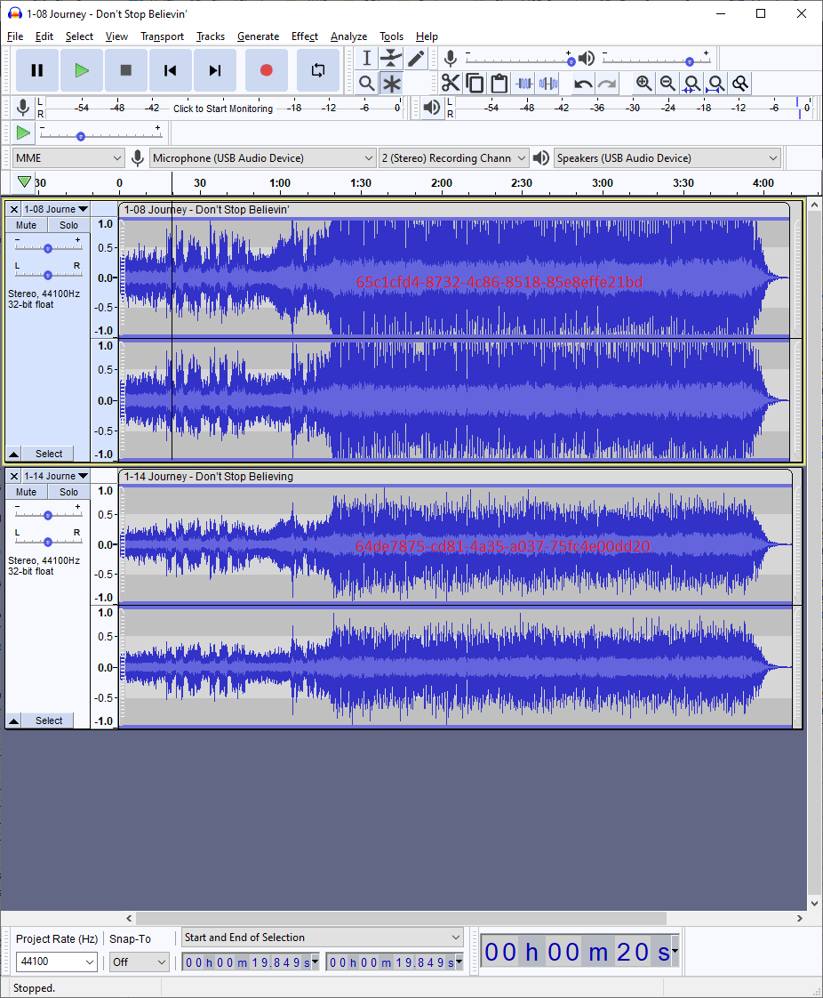823x998 pixels.
Task: Click the Zoom In icon
Action: tap(643, 84)
